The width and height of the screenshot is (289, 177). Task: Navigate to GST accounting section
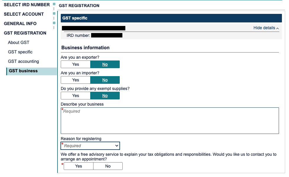23,61
